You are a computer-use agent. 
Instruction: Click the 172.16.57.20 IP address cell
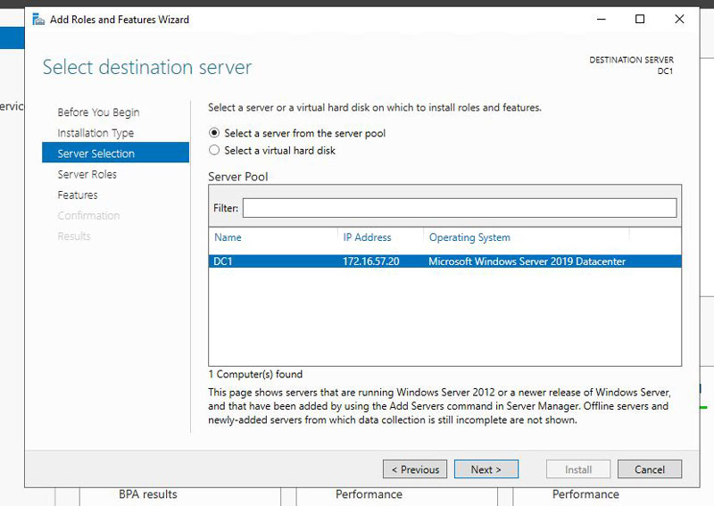[x=370, y=261]
